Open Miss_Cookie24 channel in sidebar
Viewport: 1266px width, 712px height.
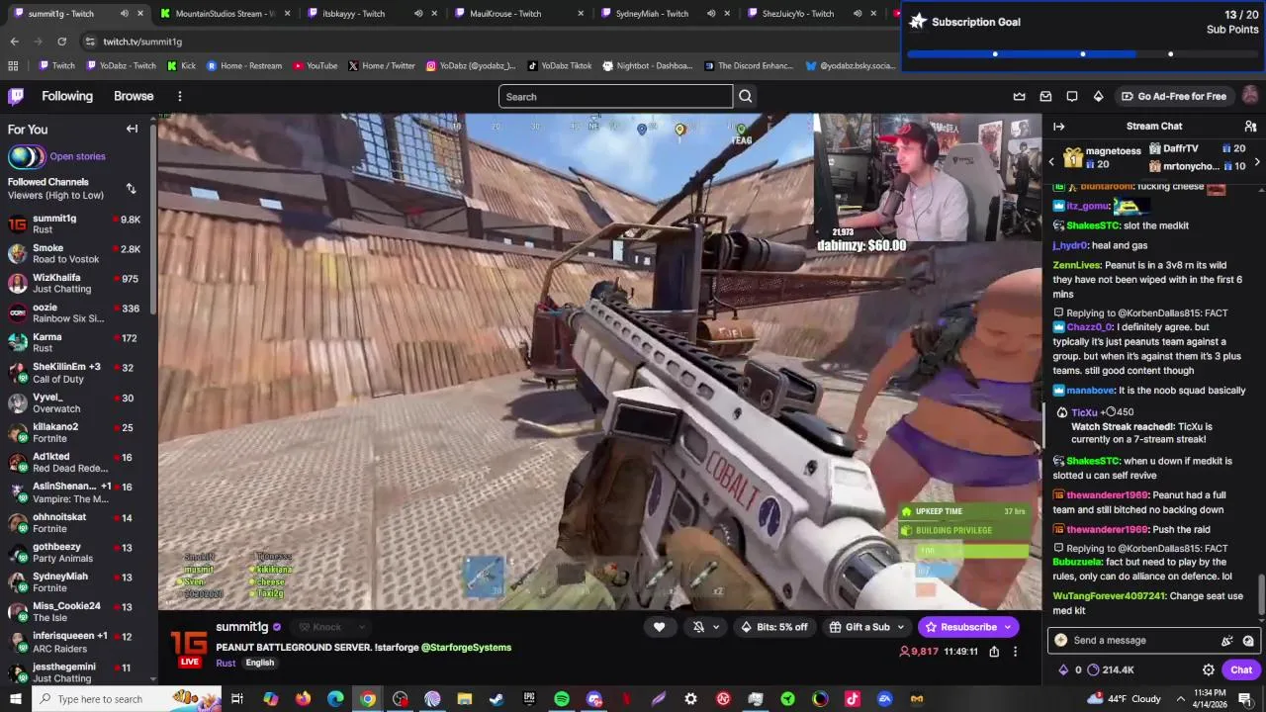tap(75, 611)
